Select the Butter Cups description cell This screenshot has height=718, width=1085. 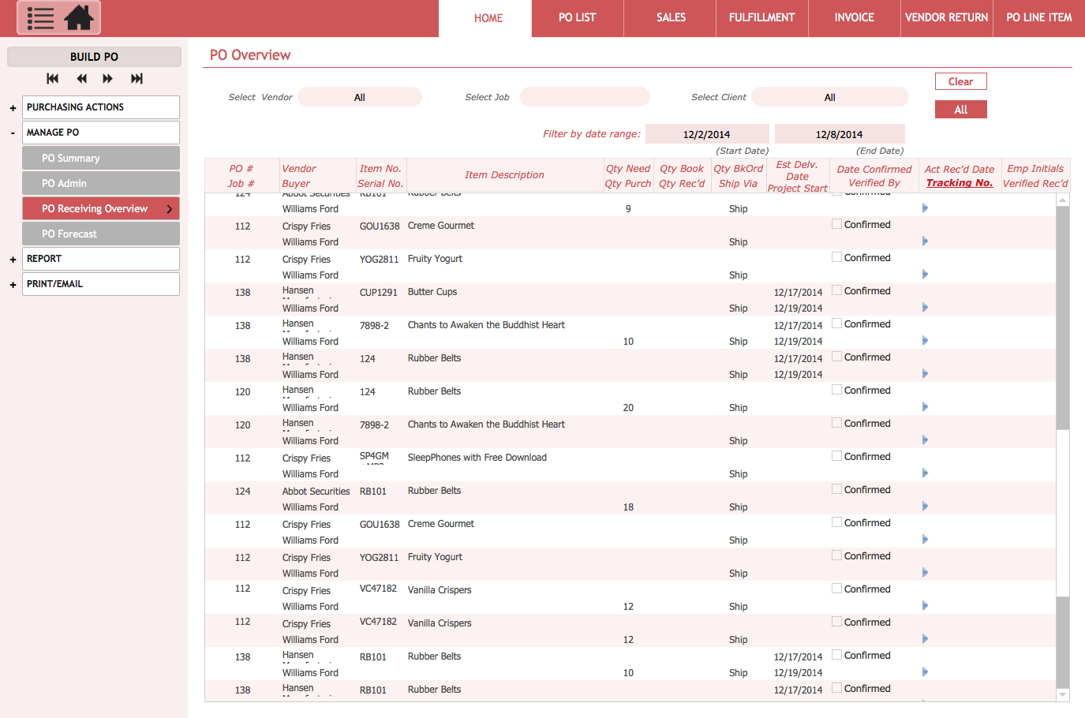(x=432, y=292)
